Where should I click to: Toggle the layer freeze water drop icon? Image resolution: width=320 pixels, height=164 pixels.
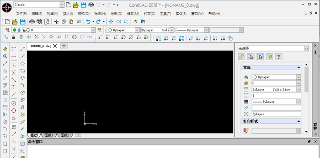coord(19,30)
